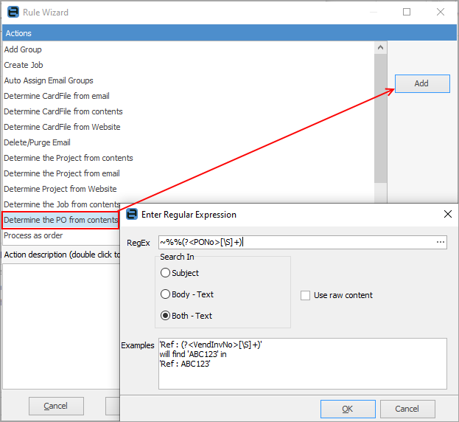Select Determine the PO from contents
Image resolution: width=459 pixels, height=422 pixels.
[x=60, y=220]
